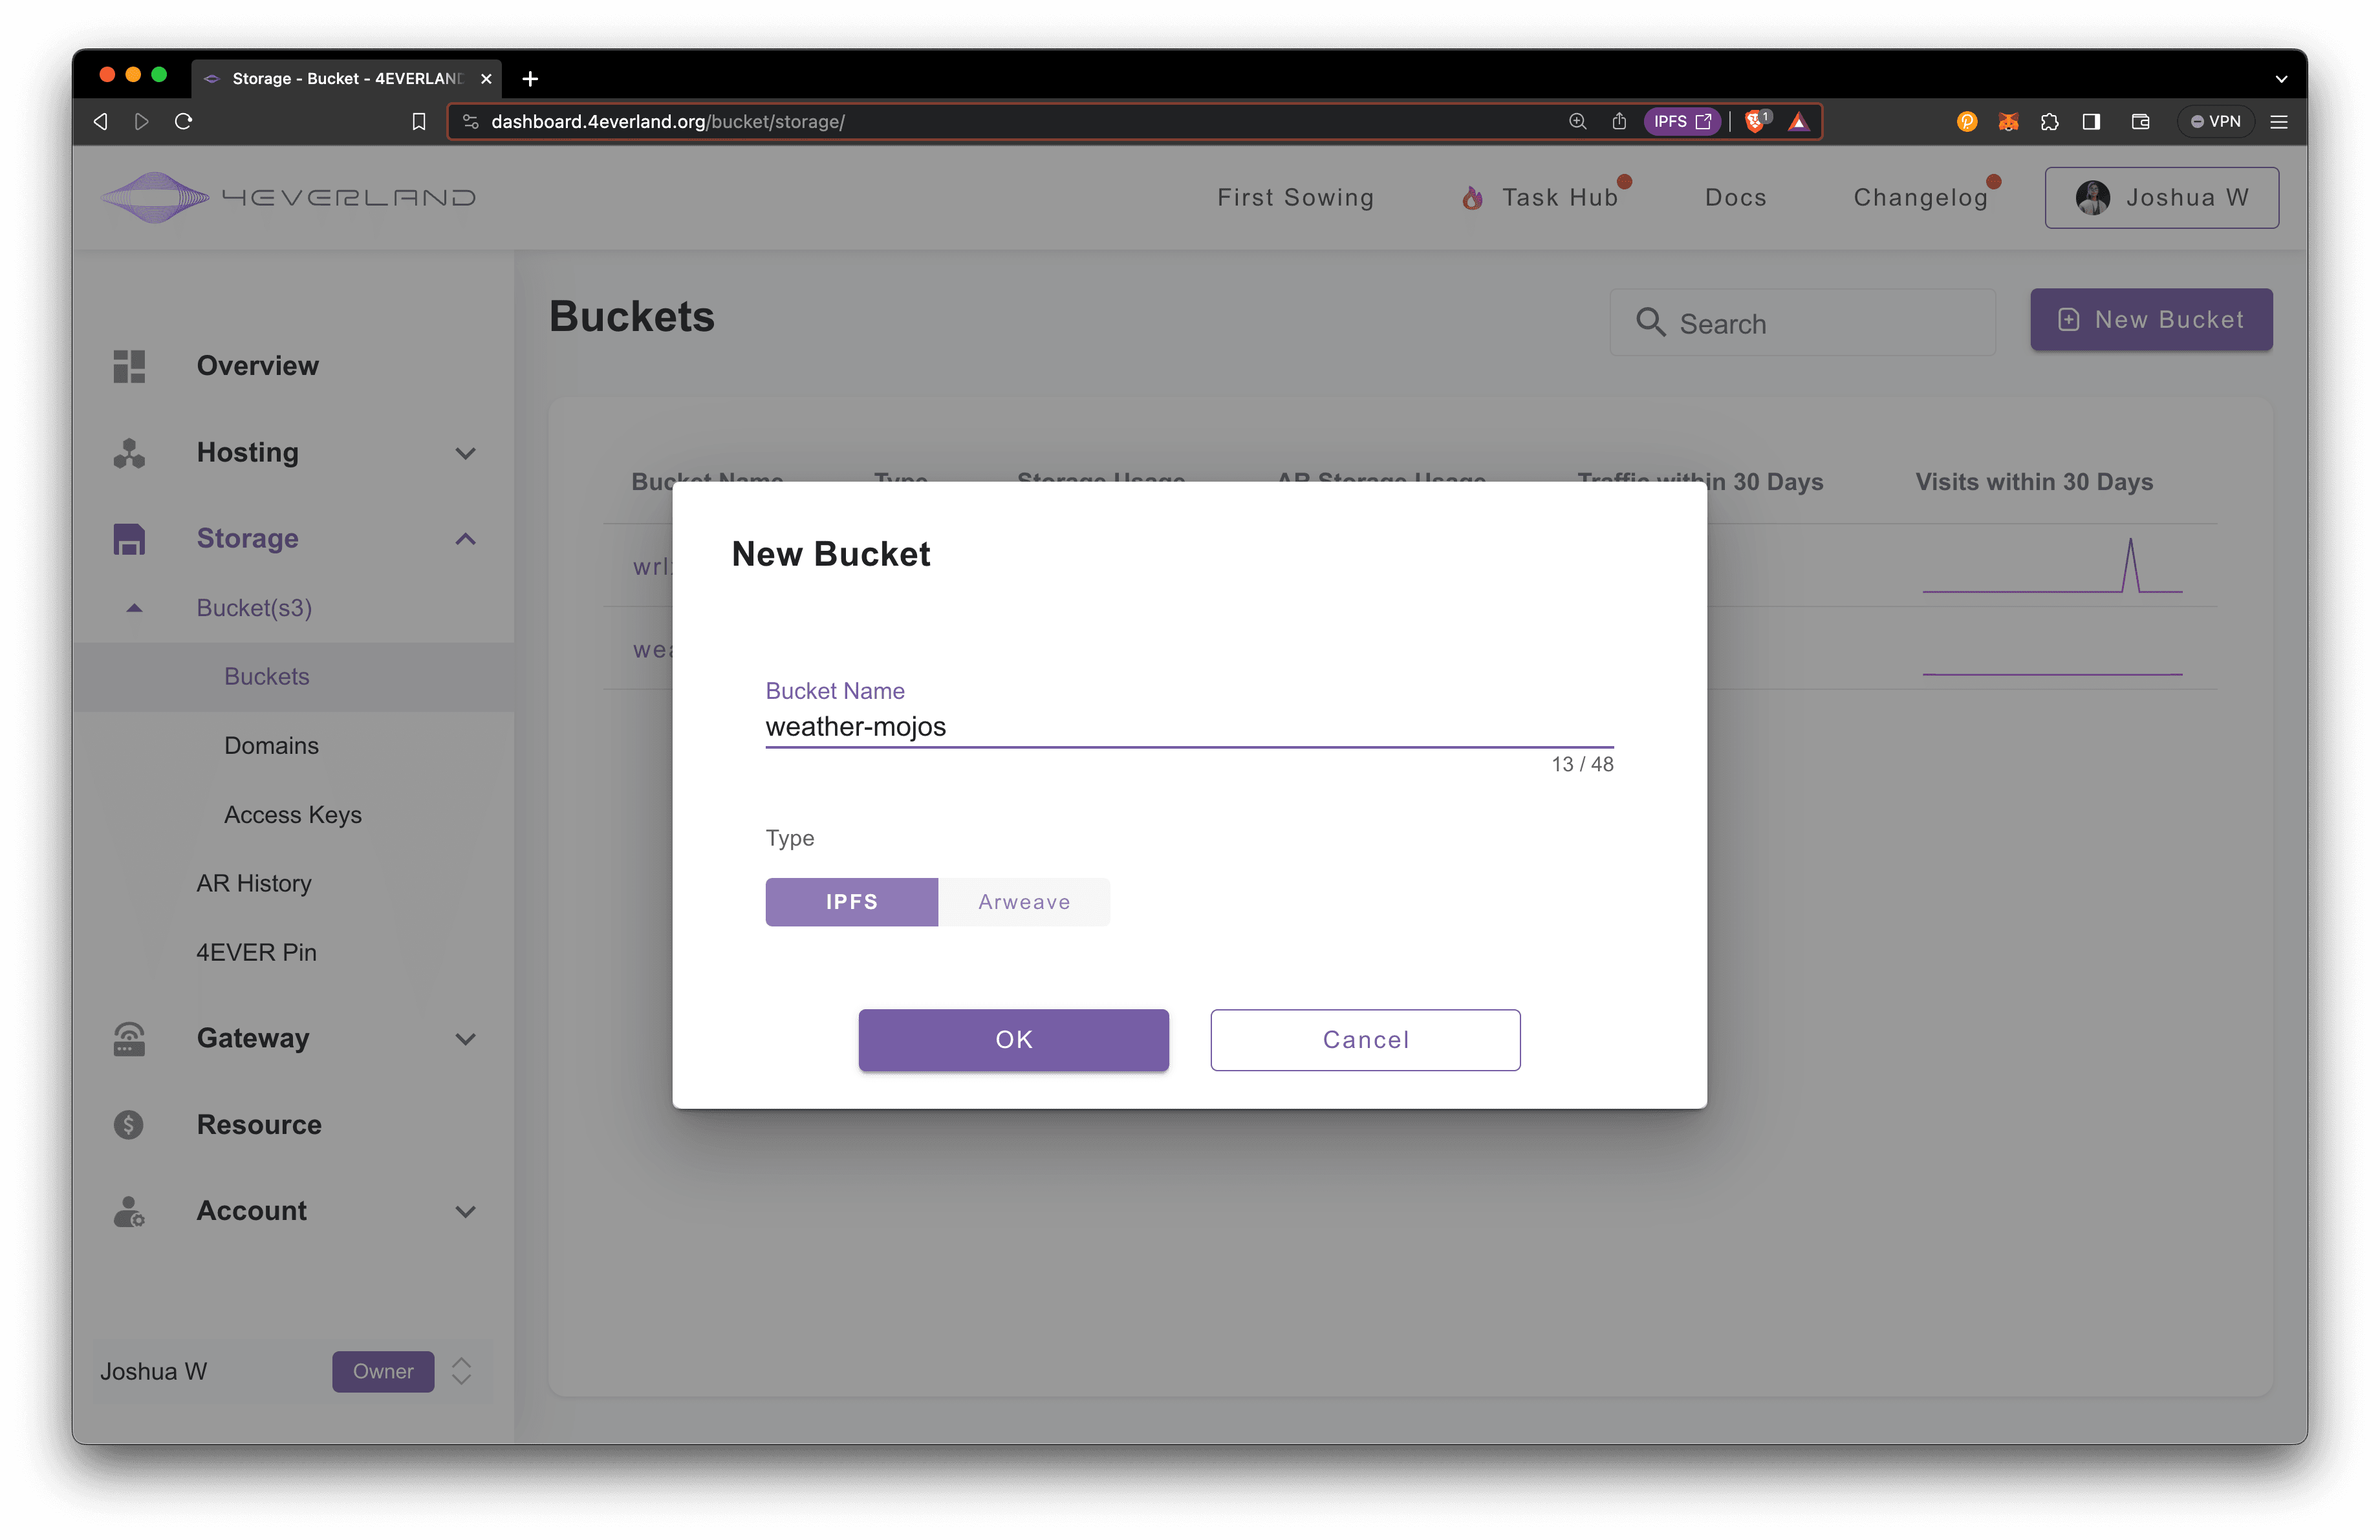Open the IPFS extension badge in address bar
2380x1540 pixels.
pyautogui.click(x=1682, y=121)
